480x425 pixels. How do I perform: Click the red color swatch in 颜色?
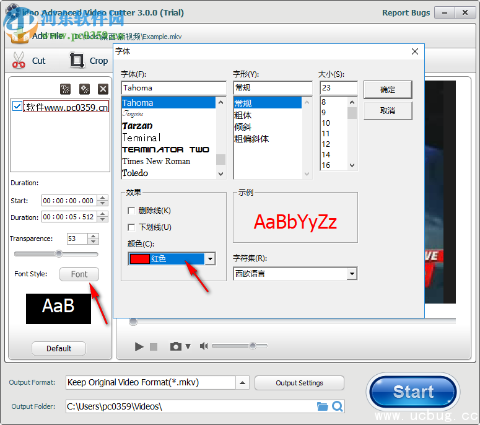pos(139,259)
